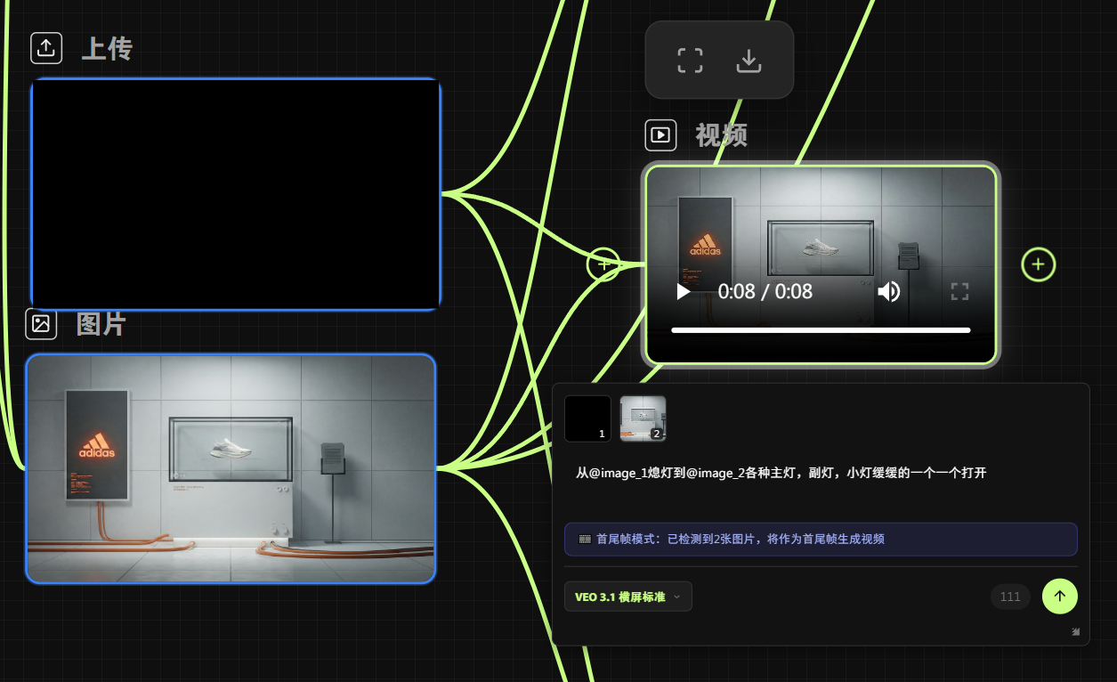1117x682 pixels.
Task: Select reference thumbnail 1 in the prompt panel
Action: point(587,418)
